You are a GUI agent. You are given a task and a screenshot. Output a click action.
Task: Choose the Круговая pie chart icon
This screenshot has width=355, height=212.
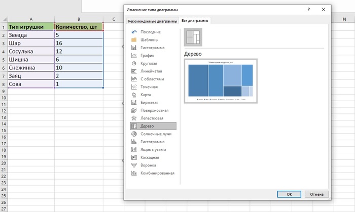pos(134,63)
